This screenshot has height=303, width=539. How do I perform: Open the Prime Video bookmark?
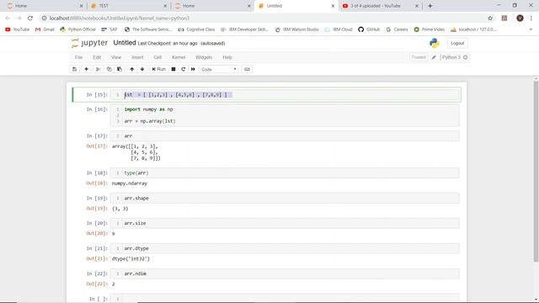tap(429, 29)
